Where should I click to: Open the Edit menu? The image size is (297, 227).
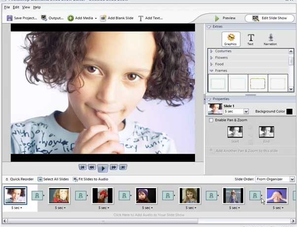pos(16,7)
